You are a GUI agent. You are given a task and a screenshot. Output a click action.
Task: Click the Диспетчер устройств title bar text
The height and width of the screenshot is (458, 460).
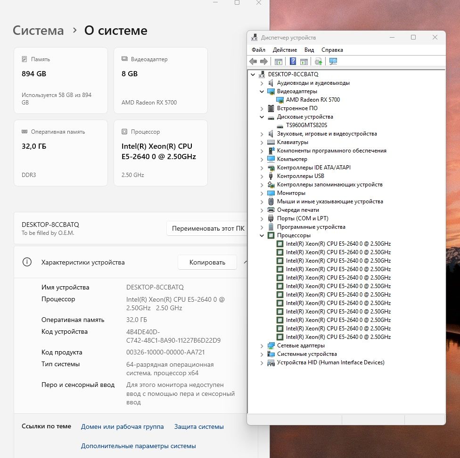click(288, 38)
